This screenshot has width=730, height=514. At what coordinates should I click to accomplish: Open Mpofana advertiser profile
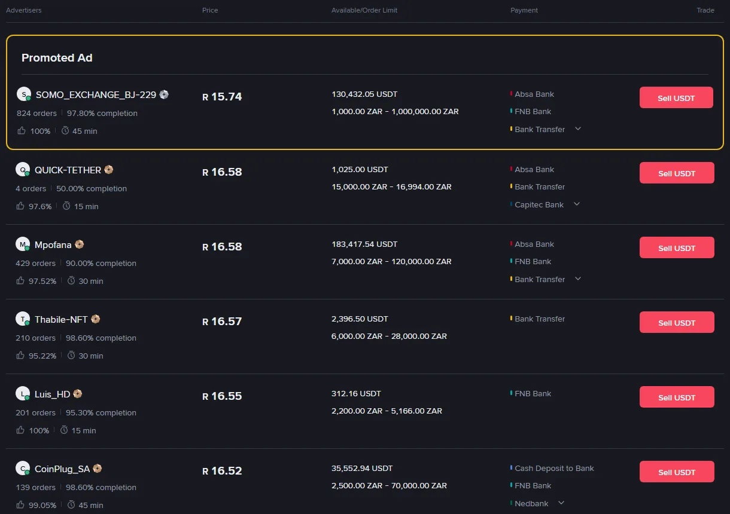(53, 244)
